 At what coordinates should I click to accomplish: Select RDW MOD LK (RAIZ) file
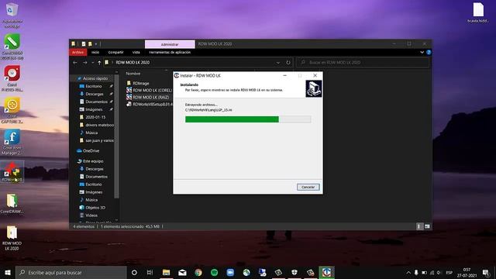tap(150, 97)
